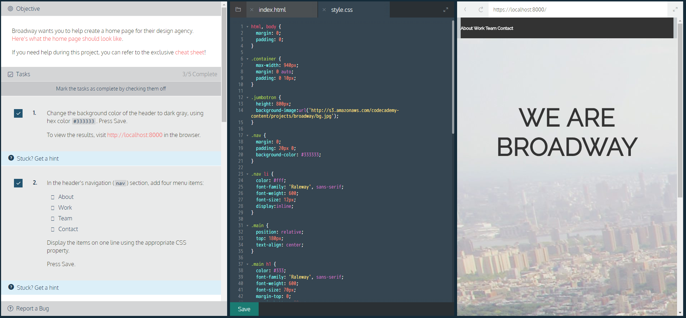Collapse the .jumbotron rule fold arrow
Screen dimensions: 686x318
(247, 98)
